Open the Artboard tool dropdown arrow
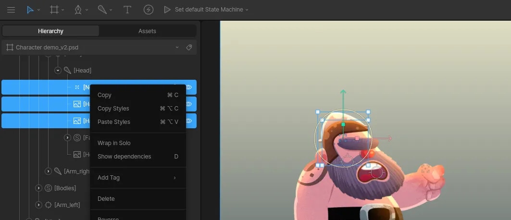Screen dimensions: 511x220 [62, 10]
